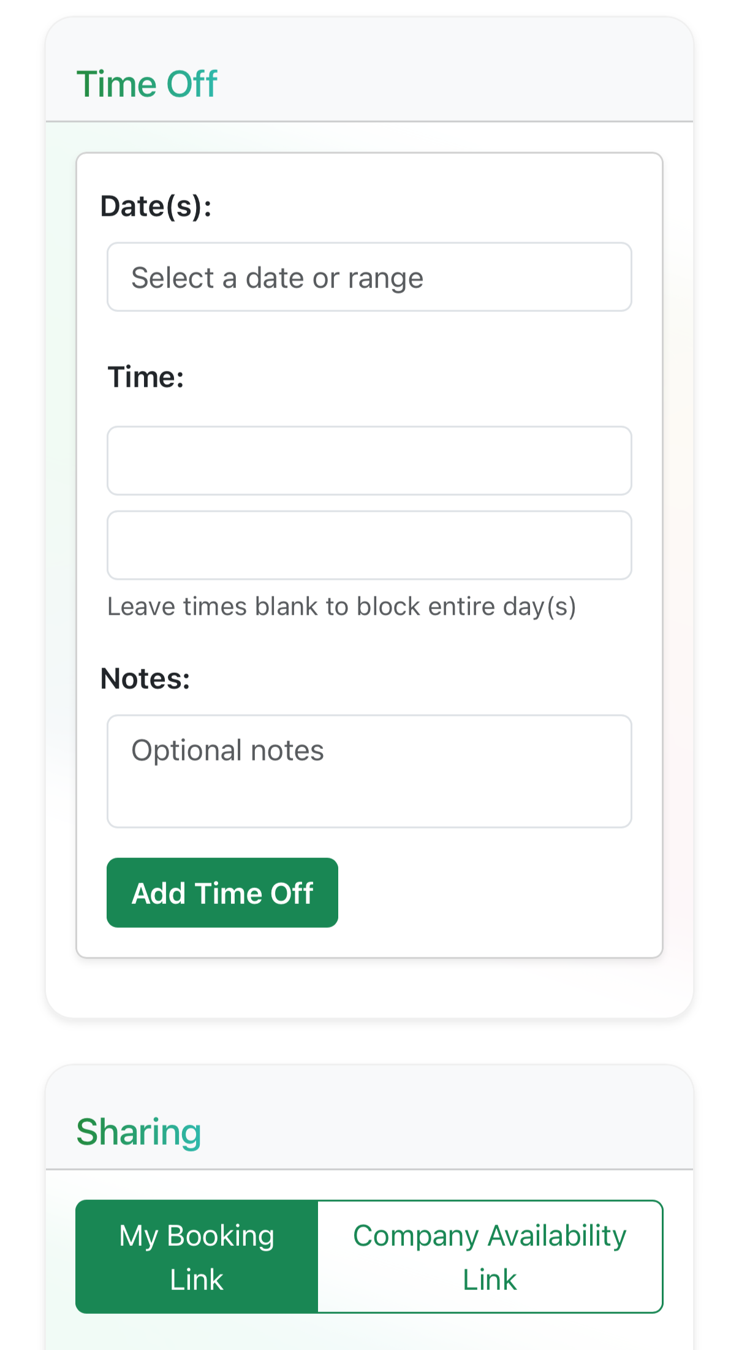Click the Date(s): field label
This screenshot has height=1350, width=739.
(156, 207)
